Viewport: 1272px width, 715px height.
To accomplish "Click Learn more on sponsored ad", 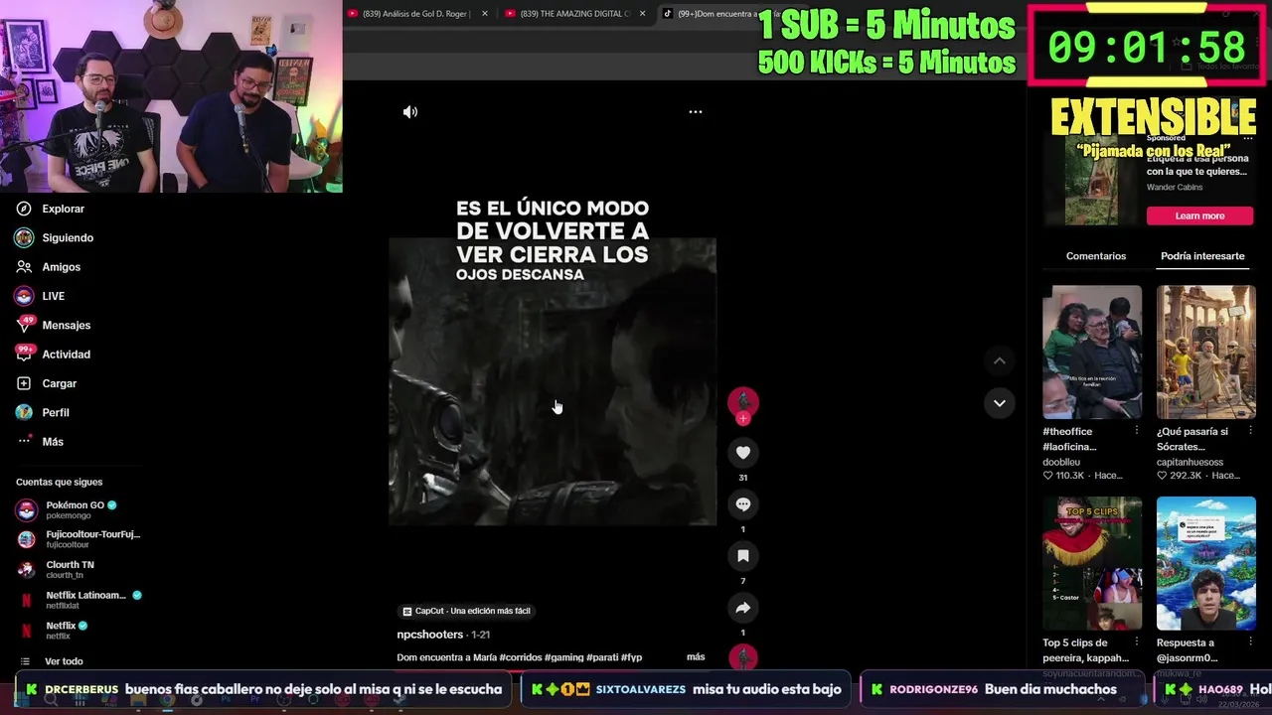I will (1199, 215).
